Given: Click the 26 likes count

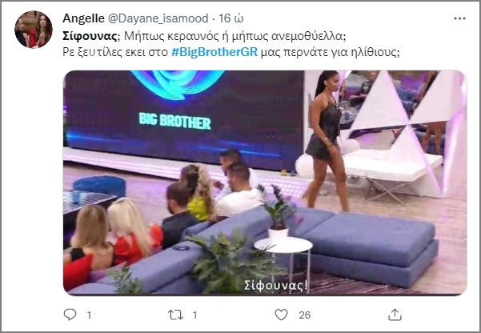Looking at the screenshot, I should coord(305,315).
